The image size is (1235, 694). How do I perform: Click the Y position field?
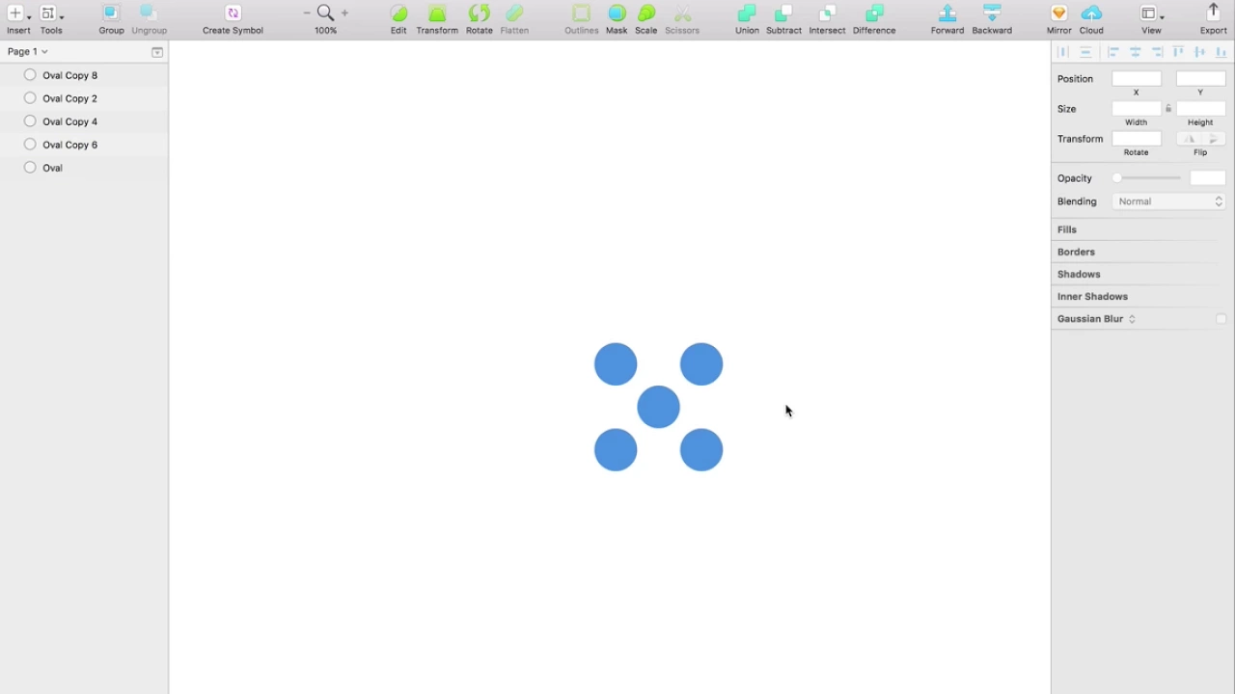pos(1201,79)
